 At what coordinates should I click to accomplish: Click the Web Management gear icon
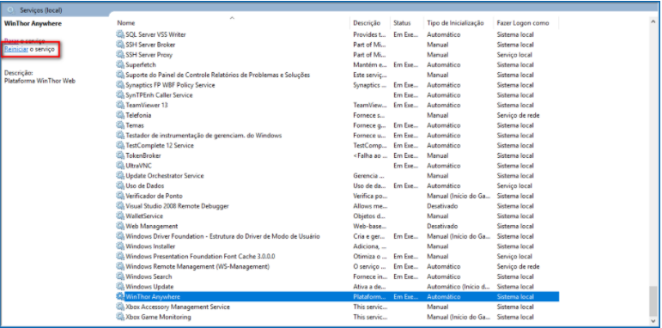(120, 227)
